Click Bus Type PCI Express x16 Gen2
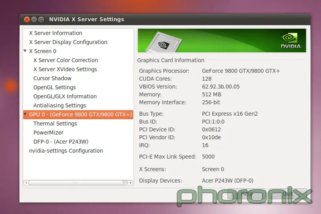321x214 pixels. (230, 114)
